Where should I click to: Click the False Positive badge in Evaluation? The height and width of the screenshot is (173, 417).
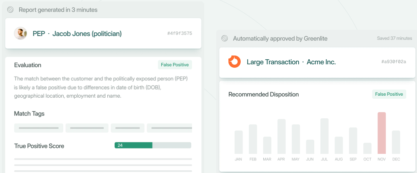175,65
